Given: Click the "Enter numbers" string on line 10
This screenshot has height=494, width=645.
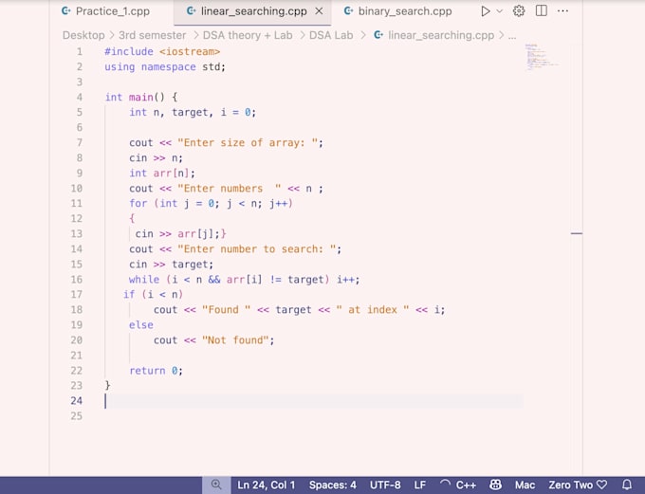Looking at the screenshot, I should click(x=230, y=189).
